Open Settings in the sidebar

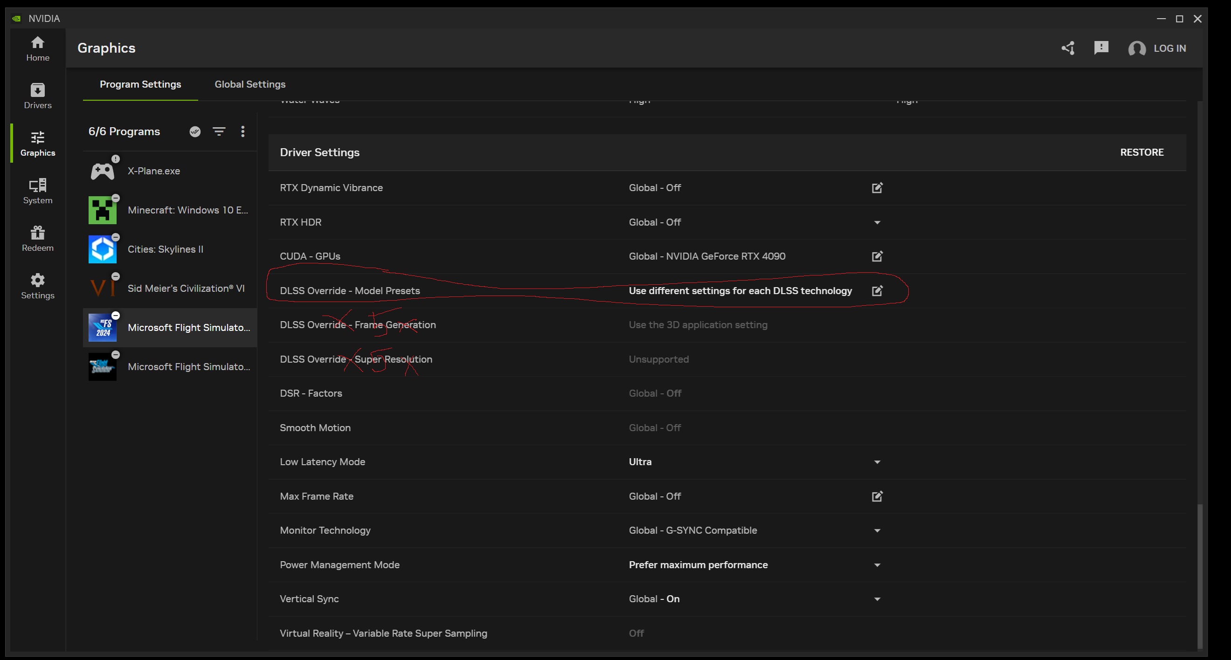38,286
